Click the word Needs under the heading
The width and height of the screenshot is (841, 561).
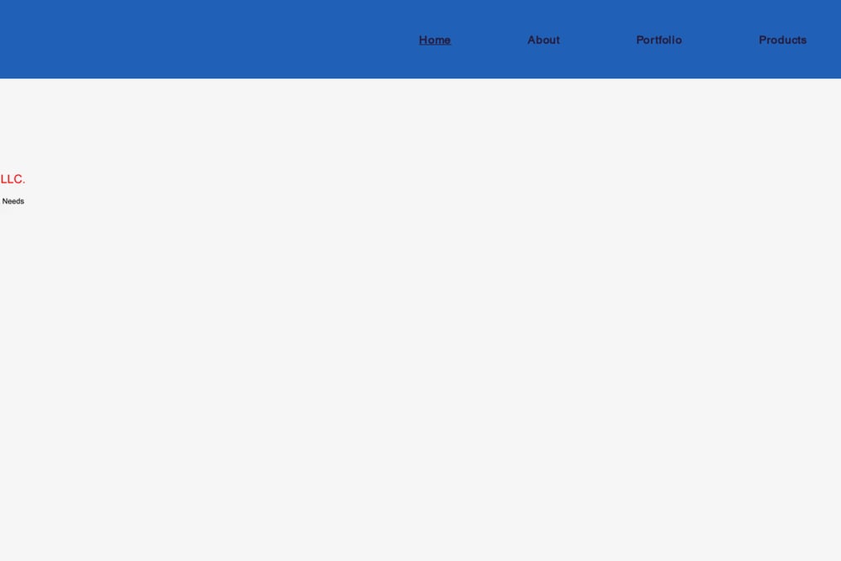click(13, 201)
